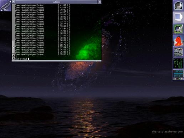Open the Window Maker GNUstep dock icon

tap(178, 6)
